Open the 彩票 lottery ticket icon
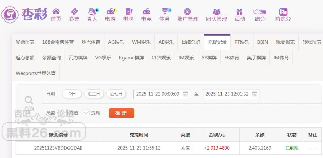The width and height of the screenshot is (323, 158). [x=74, y=12]
